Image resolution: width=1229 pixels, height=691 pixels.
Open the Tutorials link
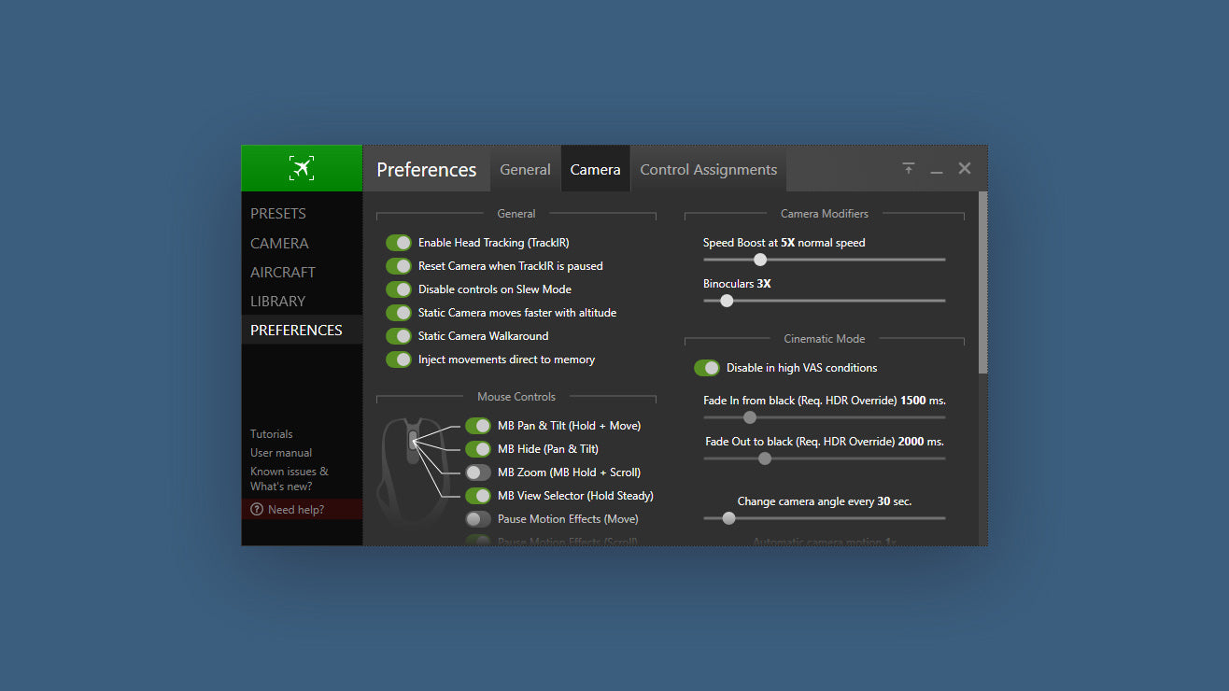click(272, 434)
